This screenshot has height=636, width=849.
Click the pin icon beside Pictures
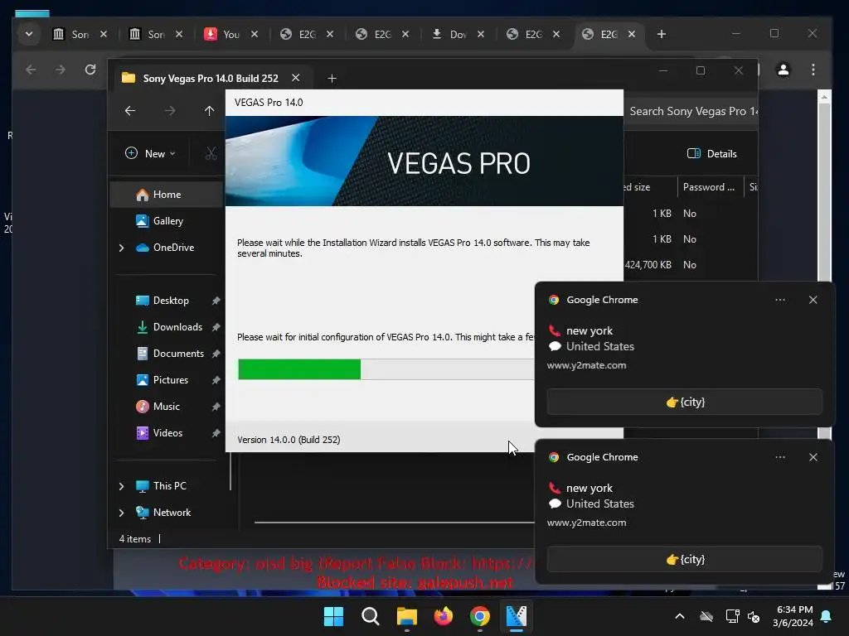(216, 380)
